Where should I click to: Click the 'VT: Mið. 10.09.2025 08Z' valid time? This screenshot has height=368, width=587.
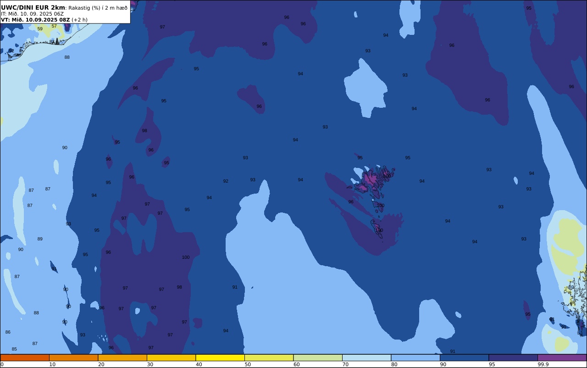click(x=35, y=20)
